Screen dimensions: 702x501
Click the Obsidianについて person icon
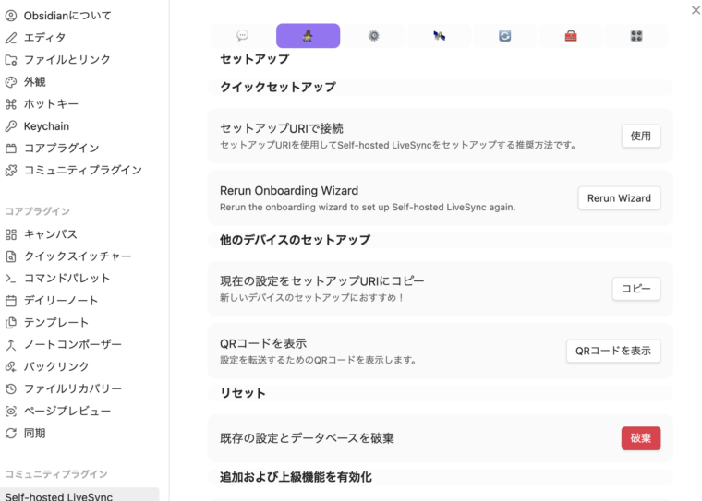coord(11,16)
